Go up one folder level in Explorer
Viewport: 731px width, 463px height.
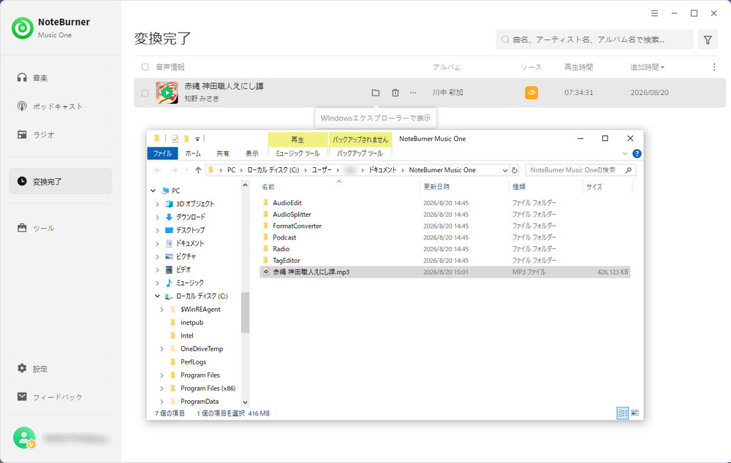(198, 170)
